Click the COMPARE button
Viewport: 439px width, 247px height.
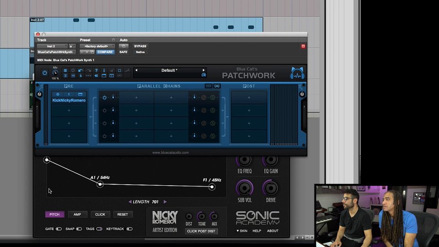coord(105,52)
